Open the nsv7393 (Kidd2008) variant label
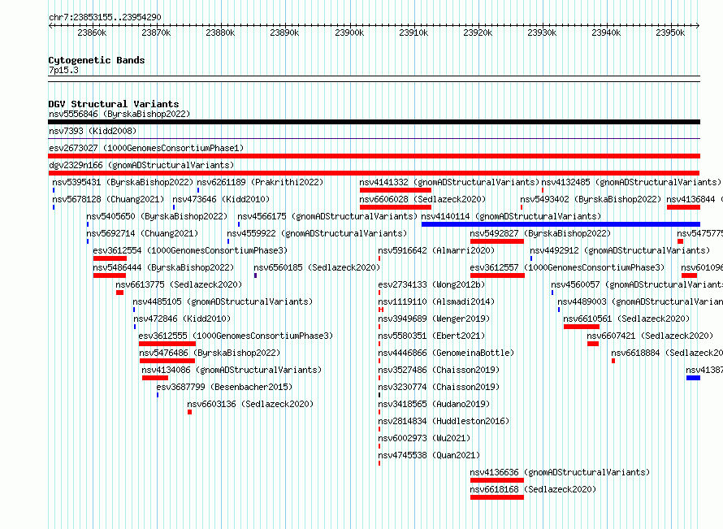The height and width of the screenshot is (529, 723). [x=93, y=131]
